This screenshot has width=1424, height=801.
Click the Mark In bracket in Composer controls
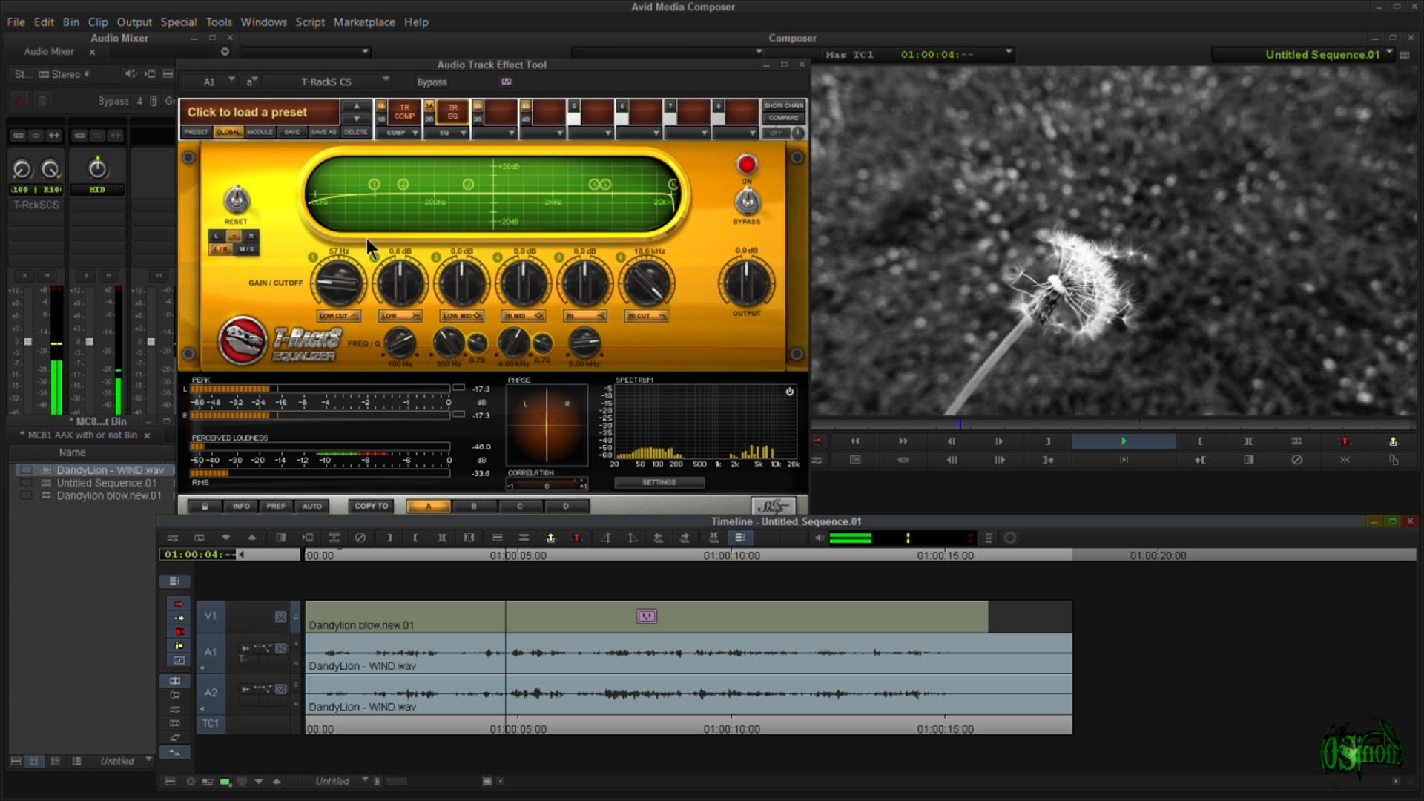[1199, 441]
